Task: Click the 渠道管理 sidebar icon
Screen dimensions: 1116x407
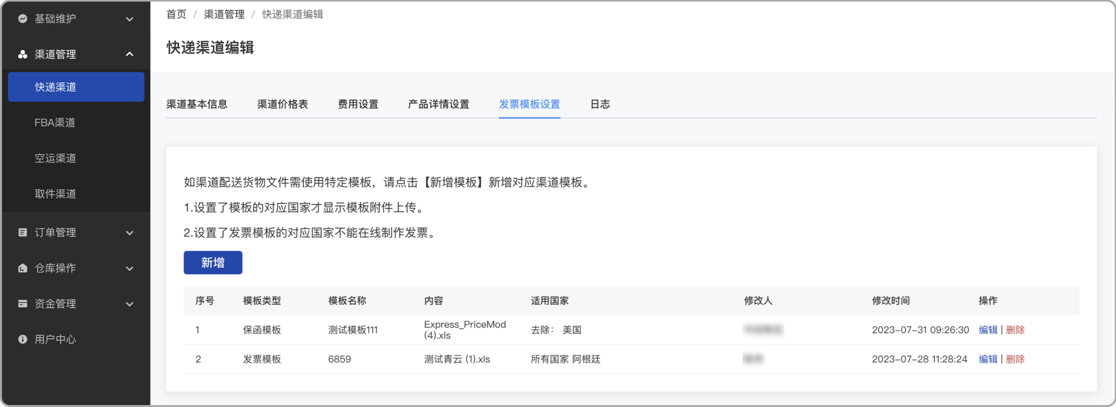Action: pyautogui.click(x=23, y=54)
